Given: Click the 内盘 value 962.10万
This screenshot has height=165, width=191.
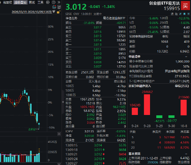Looking at the screenshot, I should [119, 107].
